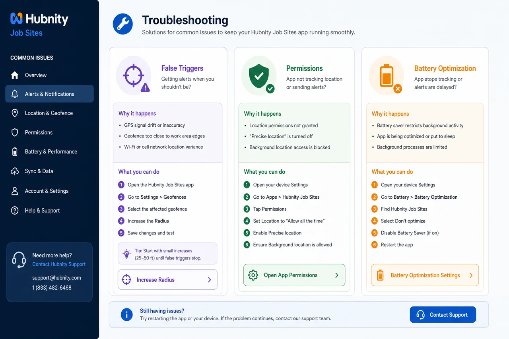Click the Open App Permissions button
The height and width of the screenshot is (339, 509).
pos(294,275)
